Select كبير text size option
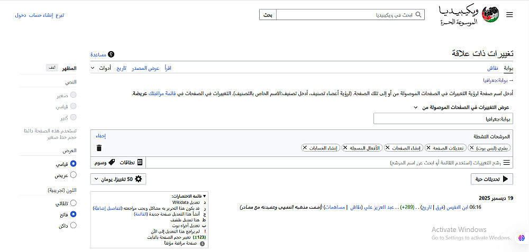 tap(73, 117)
